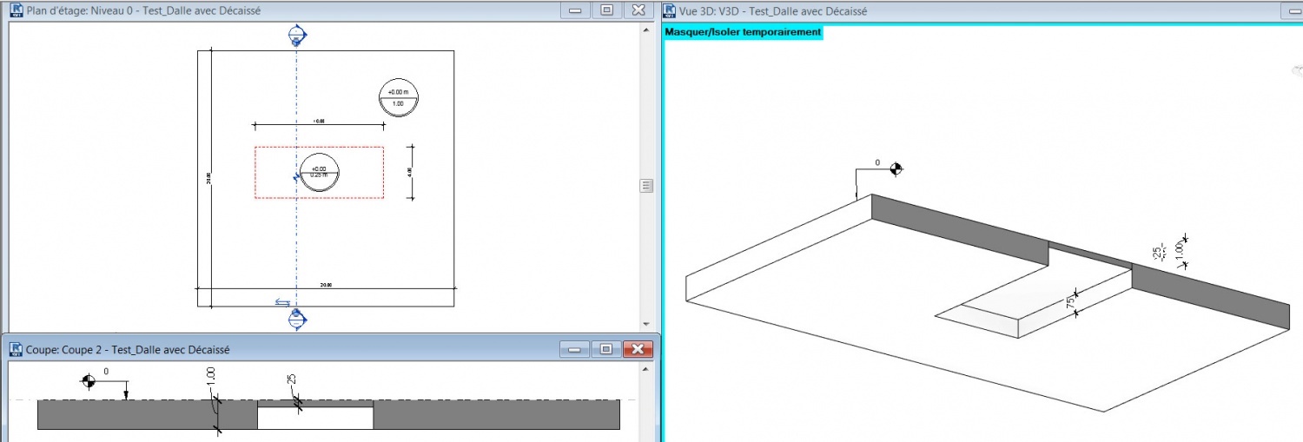Select the +0.00 m / 1.00 spot elevation tag
Screen dimensions: 1303x442
pos(398,97)
